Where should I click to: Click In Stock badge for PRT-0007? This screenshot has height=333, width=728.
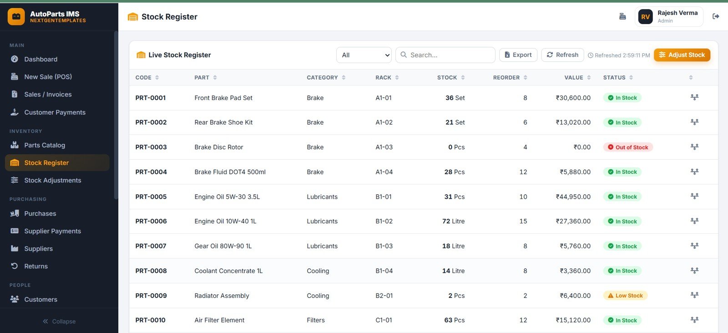tap(622, 246)
